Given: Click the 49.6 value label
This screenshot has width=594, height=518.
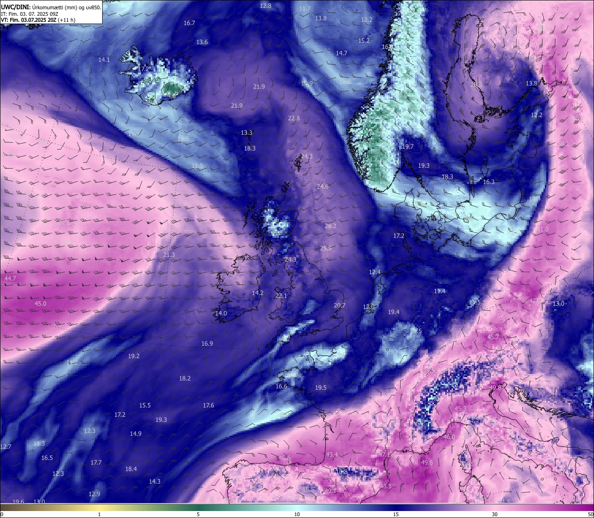Looking at the screenshot, I should tap(427, 462).
